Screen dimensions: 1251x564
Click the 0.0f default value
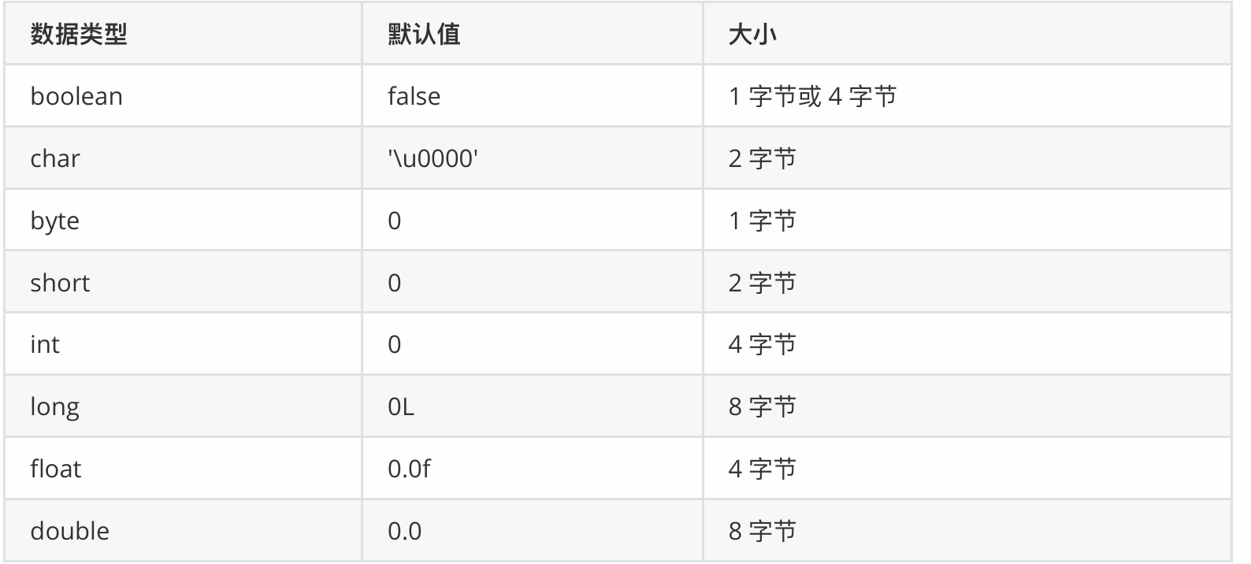click(x=409, y=469)
